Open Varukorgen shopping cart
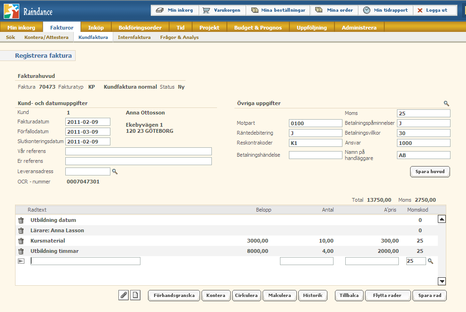Viewport: 466px width, 312px height. pyautogui.click(x=222, y=10)
